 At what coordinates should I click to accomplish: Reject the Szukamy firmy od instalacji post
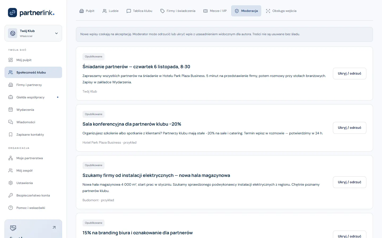[350, 182]
